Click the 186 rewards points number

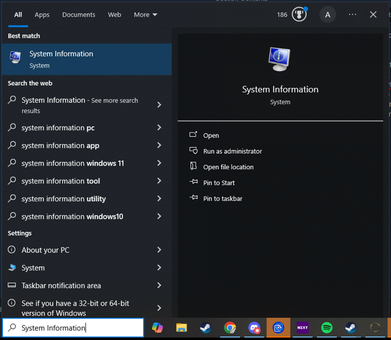pos(282,15)
